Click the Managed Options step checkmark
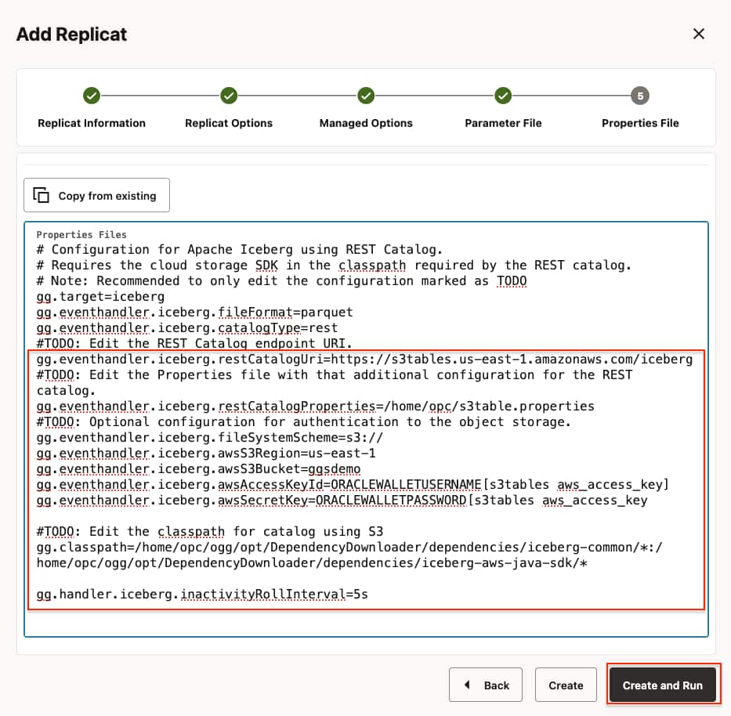 (x=366, y=96)
